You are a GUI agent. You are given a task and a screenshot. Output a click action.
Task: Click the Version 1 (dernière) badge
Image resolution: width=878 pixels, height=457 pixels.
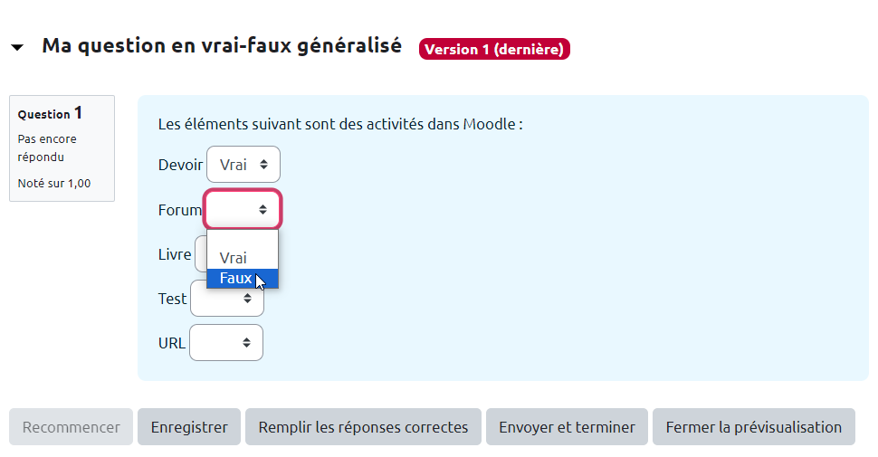[x=494, y=49]
